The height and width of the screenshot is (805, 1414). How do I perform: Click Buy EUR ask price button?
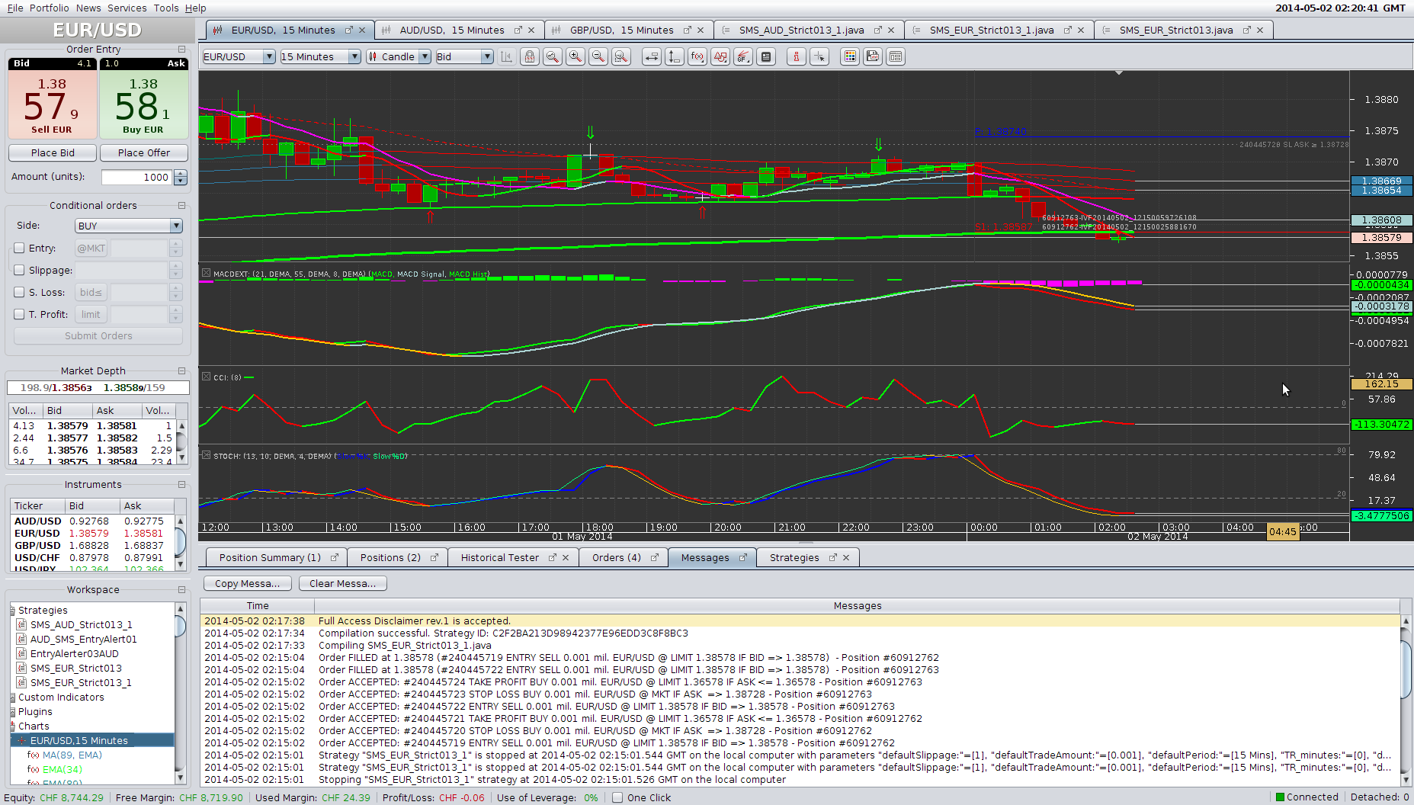143,104
